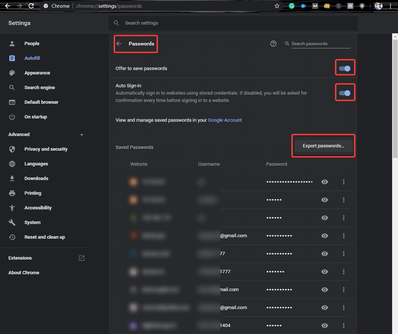
Task: Turn off Auto Sign-in
Action: (345, 92)
